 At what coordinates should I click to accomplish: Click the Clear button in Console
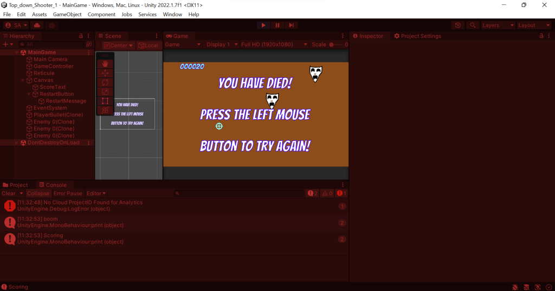pyautogui.click(x=9, y=193)
